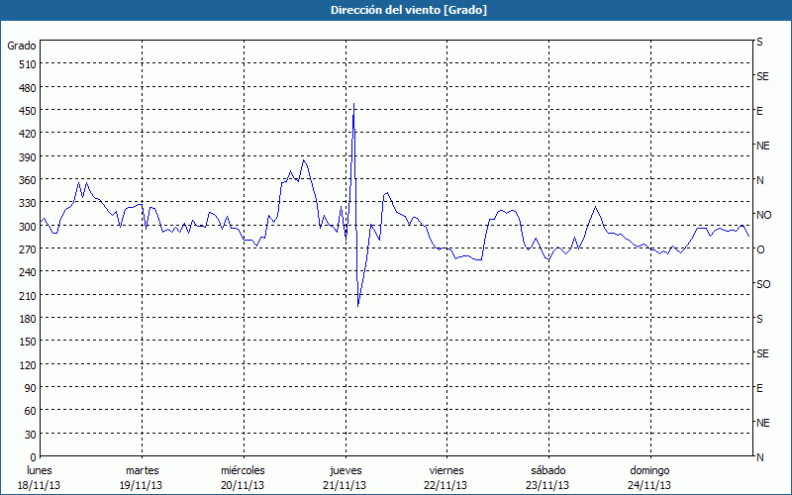Click the date label 24/11/13
Image resolution: width=792 pixels, height=495 pixels.
click(x=649, y=485)
